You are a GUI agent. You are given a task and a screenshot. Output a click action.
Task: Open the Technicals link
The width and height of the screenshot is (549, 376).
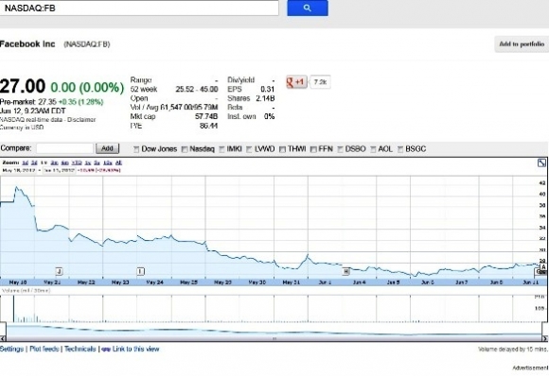click(80, 349)
